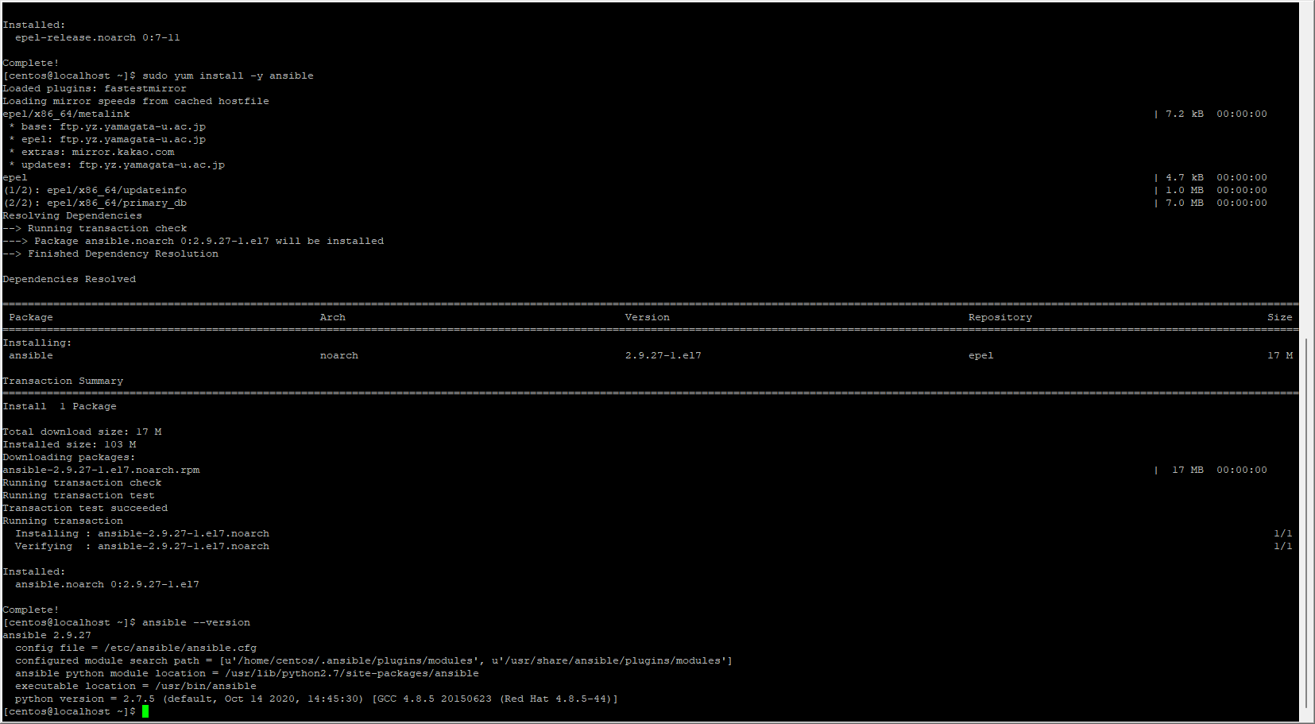Click 'Install 1 Package' line

click(60, 406)
